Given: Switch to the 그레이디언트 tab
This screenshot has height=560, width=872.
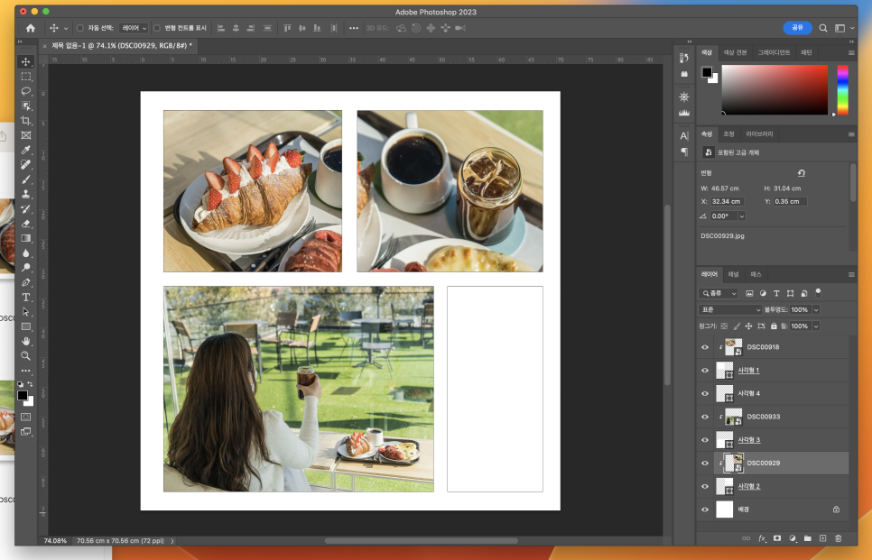Looking at the screenshot, I should coord(774,53).
